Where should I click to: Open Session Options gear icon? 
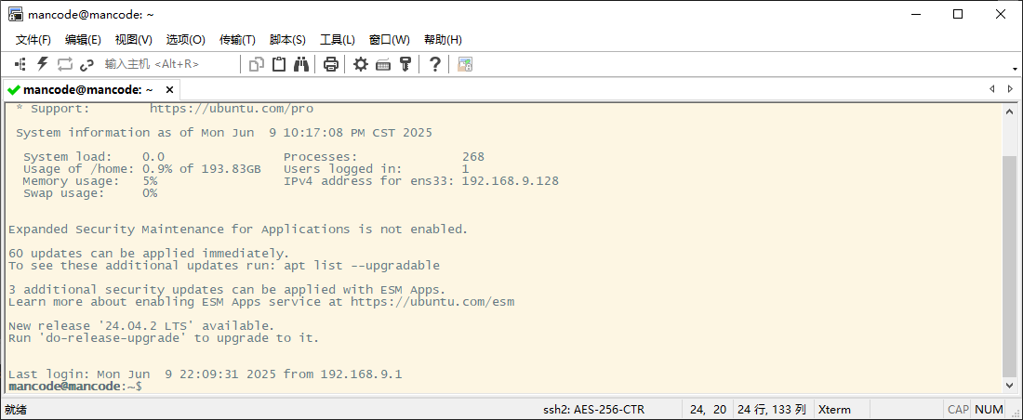pos(360,64)
